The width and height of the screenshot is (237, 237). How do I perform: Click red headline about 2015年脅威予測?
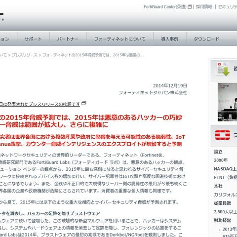pyautogui.click(x=91, y=121)
